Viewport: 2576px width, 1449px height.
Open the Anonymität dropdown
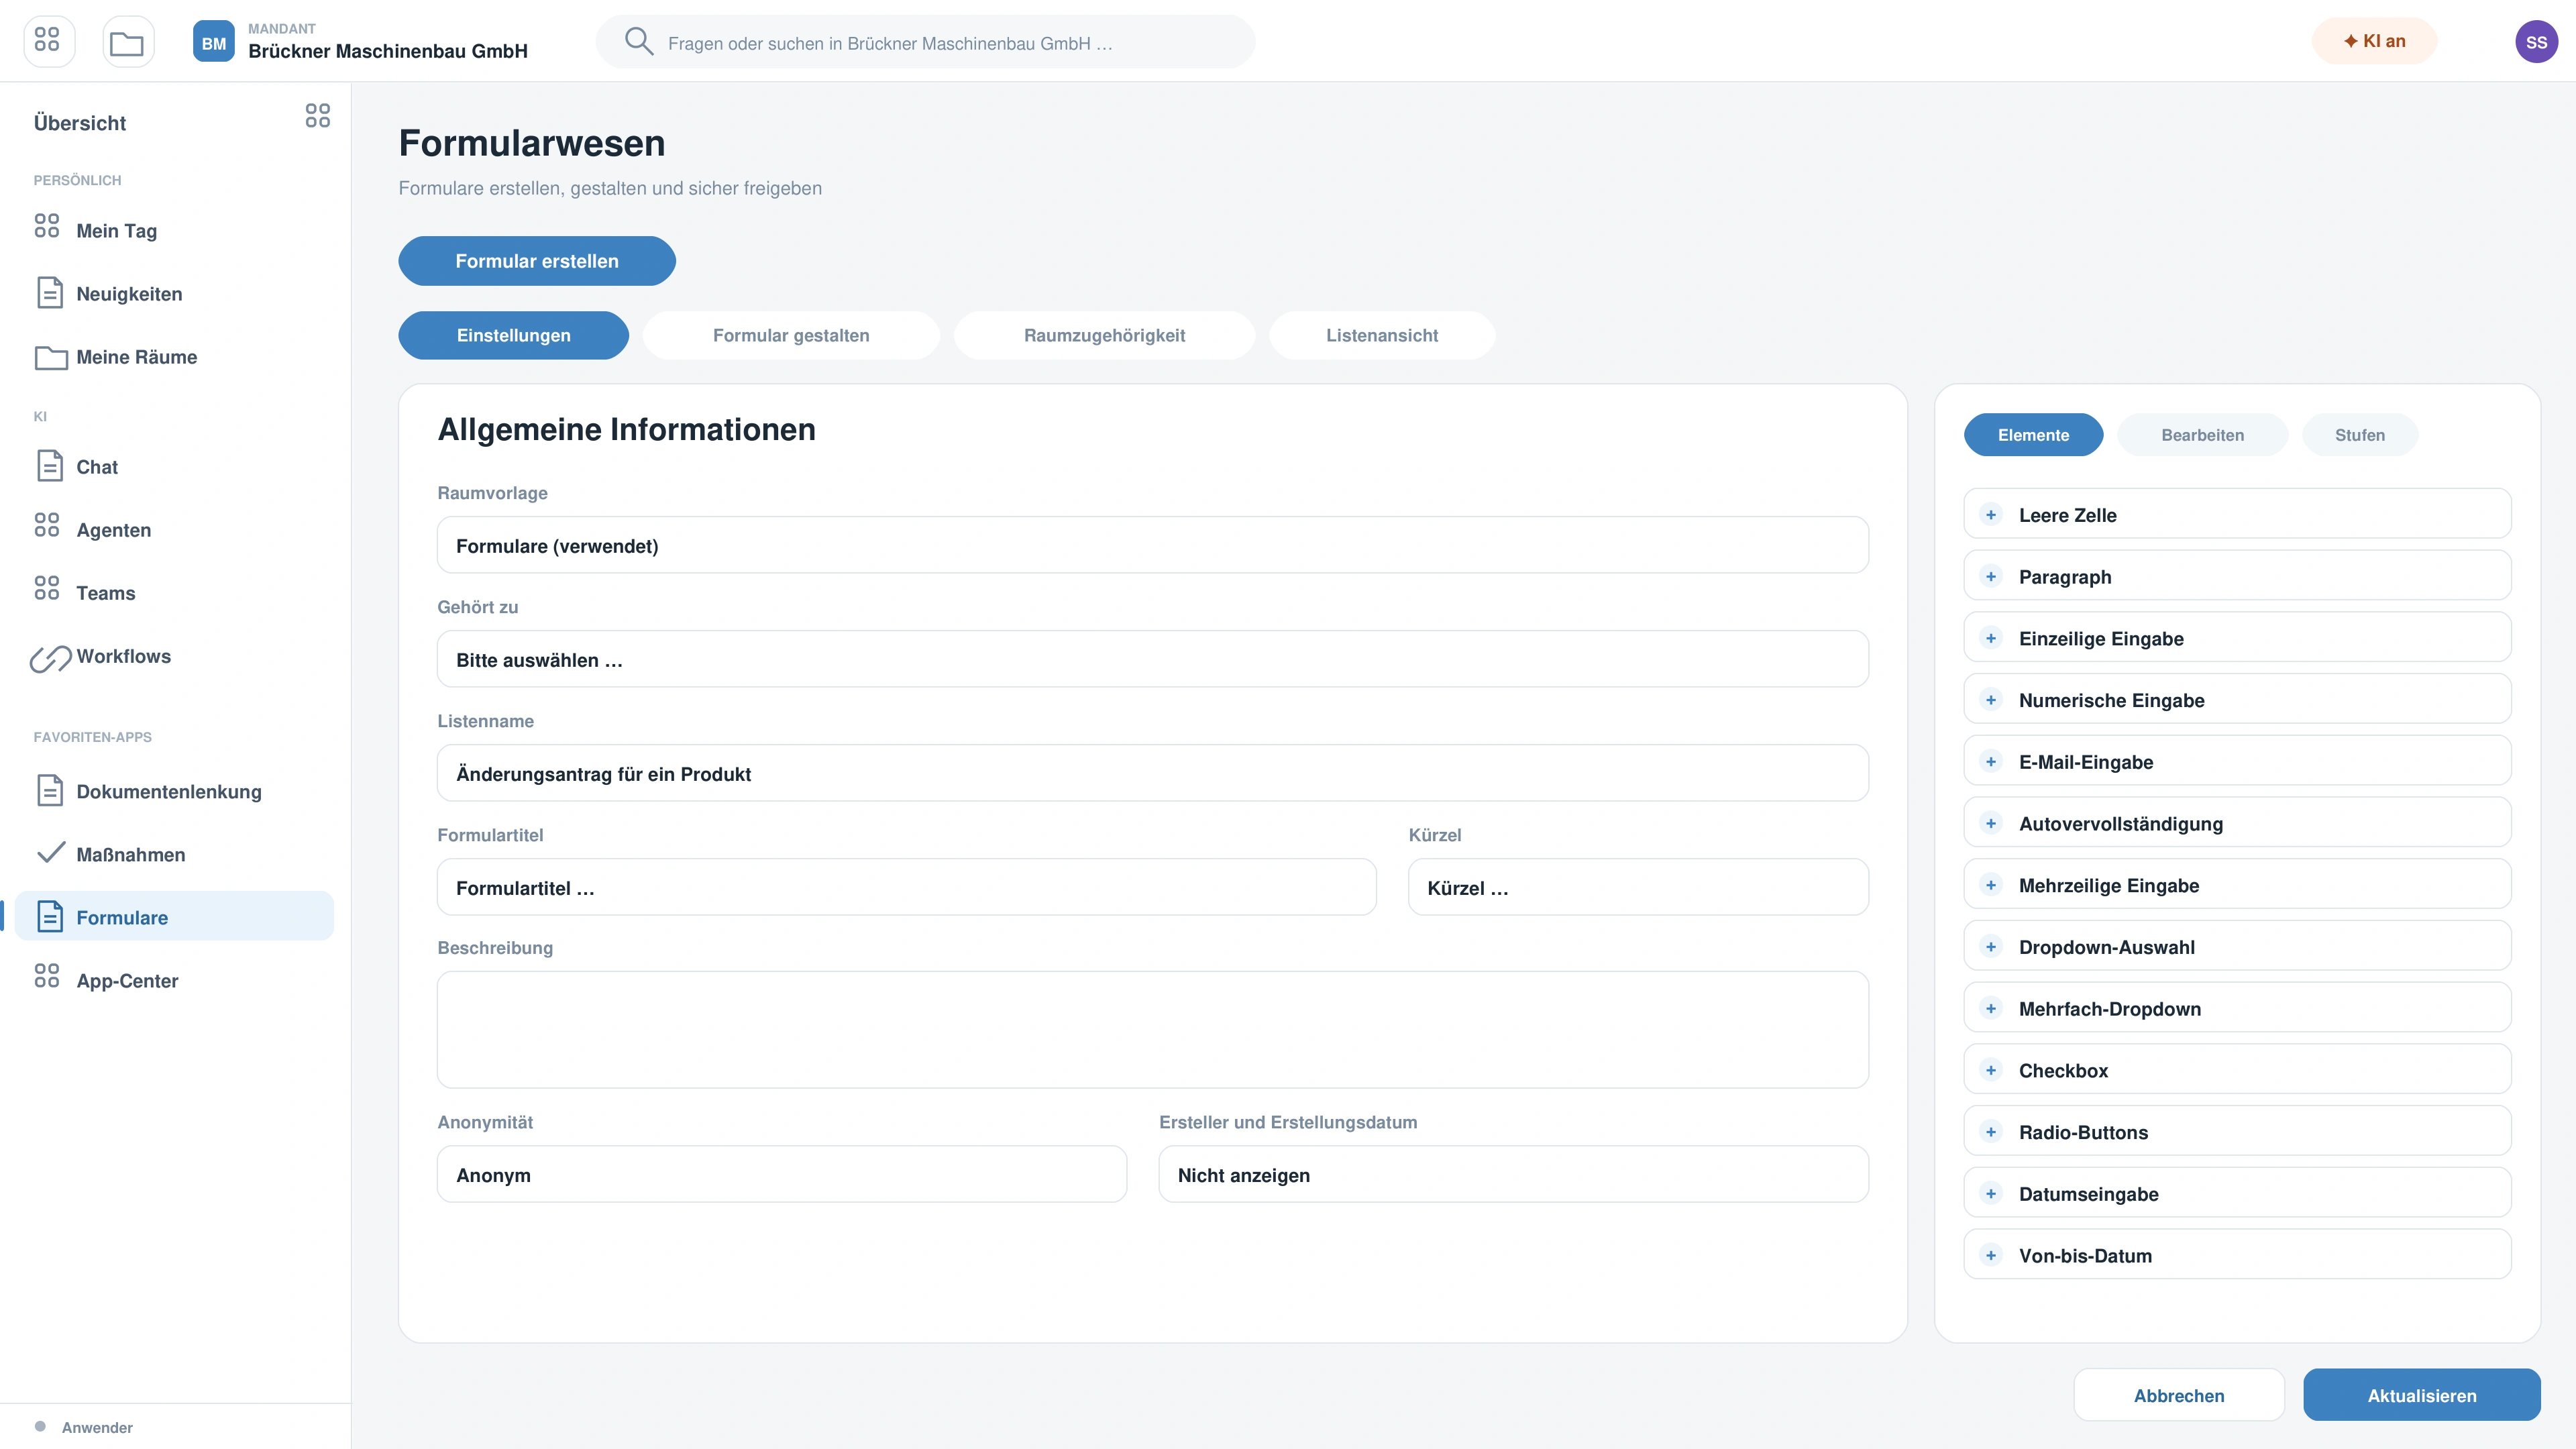pos(781,1174)
